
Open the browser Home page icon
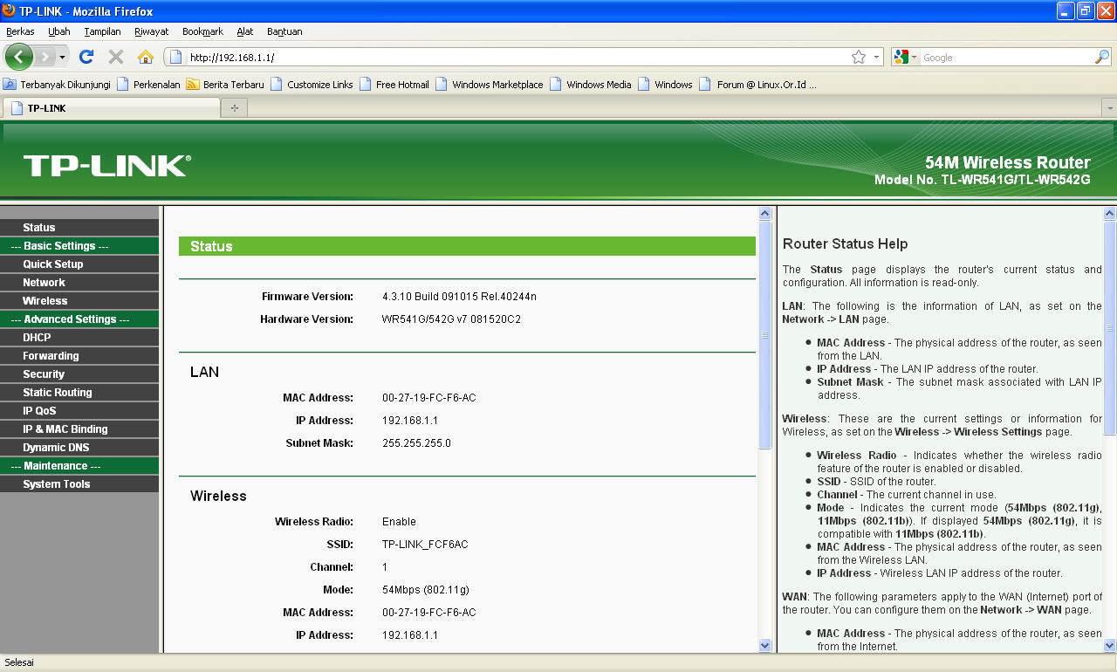(x=146, y=57)
